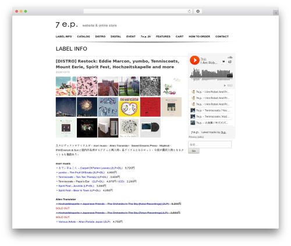Click the search input field
The width and height of the screenshot is (291, 246).
click(x=210, y=145)
